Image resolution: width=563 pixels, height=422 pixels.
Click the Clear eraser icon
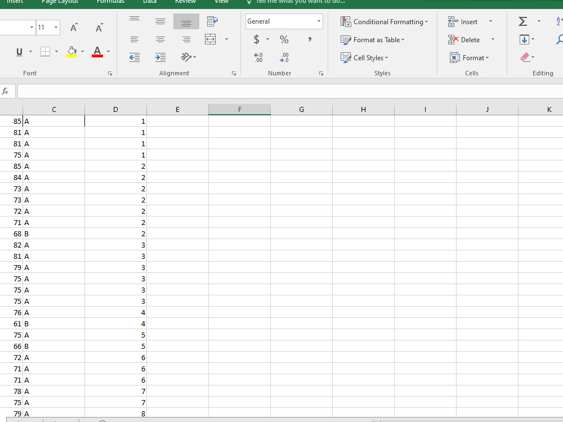click(x=525, y=57)
